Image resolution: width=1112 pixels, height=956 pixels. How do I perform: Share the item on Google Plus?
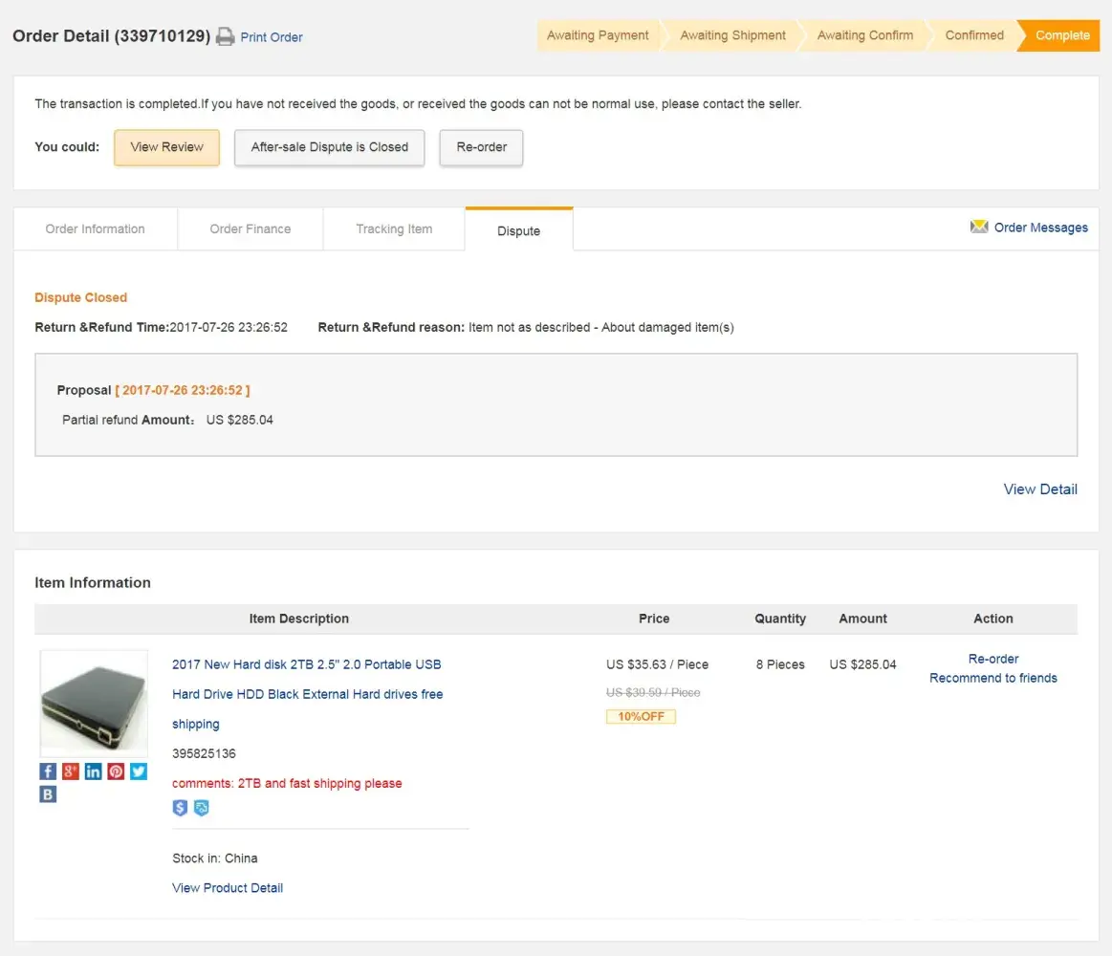click(71, 771)
